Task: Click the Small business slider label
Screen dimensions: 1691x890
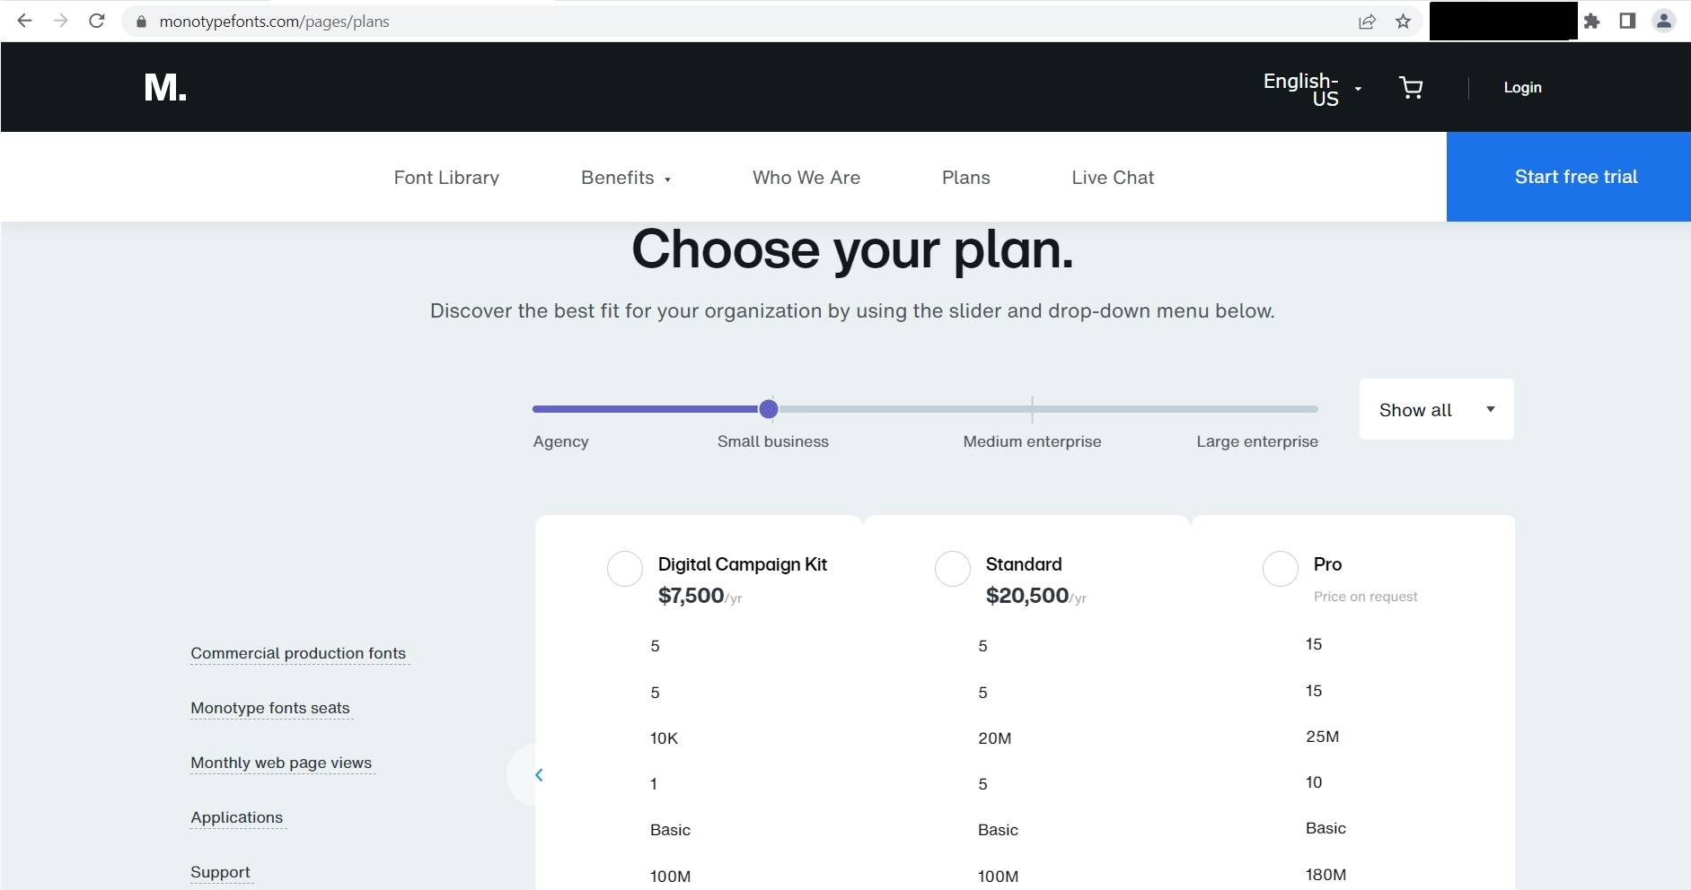Action: tap(773, 441)
